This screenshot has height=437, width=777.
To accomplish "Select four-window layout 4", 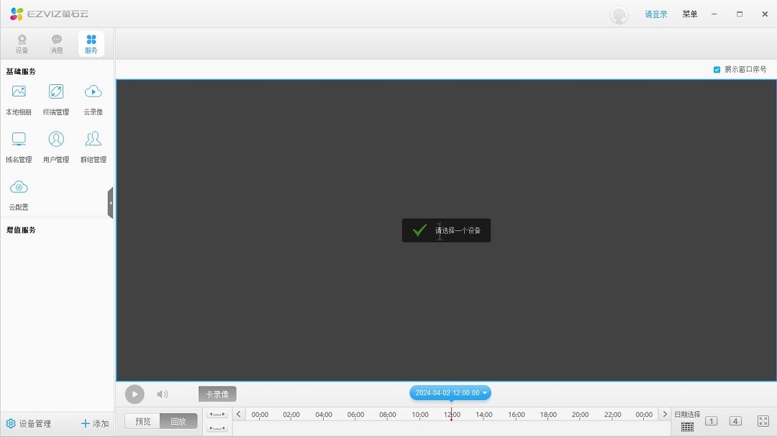I will (x=735, y=421).
